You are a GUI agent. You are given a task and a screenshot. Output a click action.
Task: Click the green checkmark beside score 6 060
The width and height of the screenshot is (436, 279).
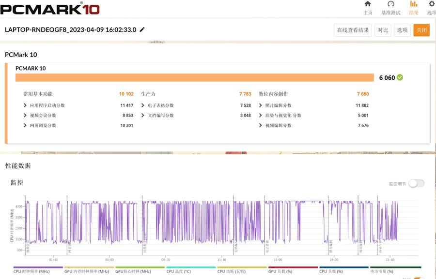pyautogui.click(x=400, y=77)
